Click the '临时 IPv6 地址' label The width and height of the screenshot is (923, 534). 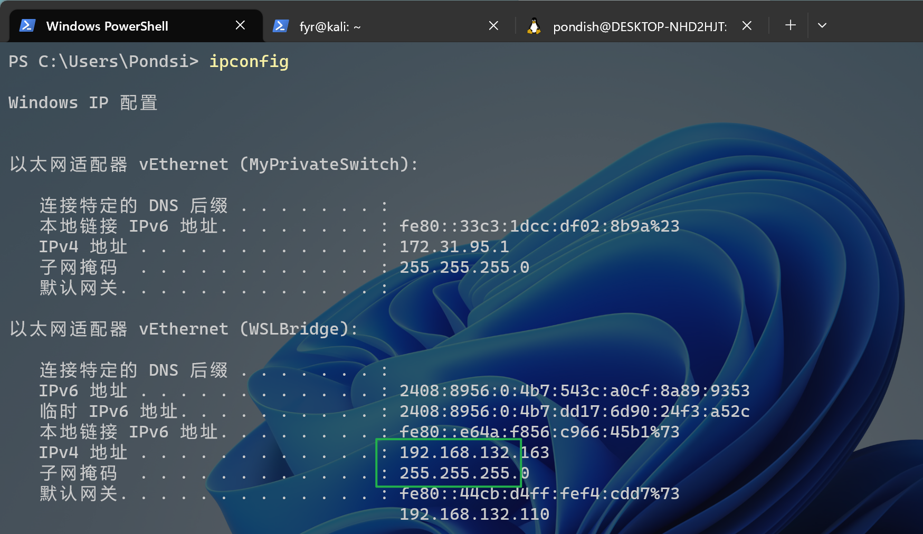coord(108,412)
